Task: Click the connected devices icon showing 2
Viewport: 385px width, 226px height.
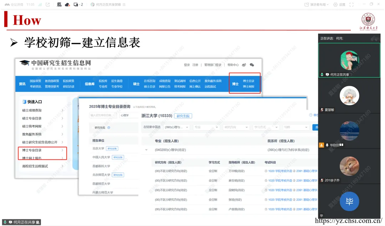Action: pyautogui.click(x=78, y=4)
